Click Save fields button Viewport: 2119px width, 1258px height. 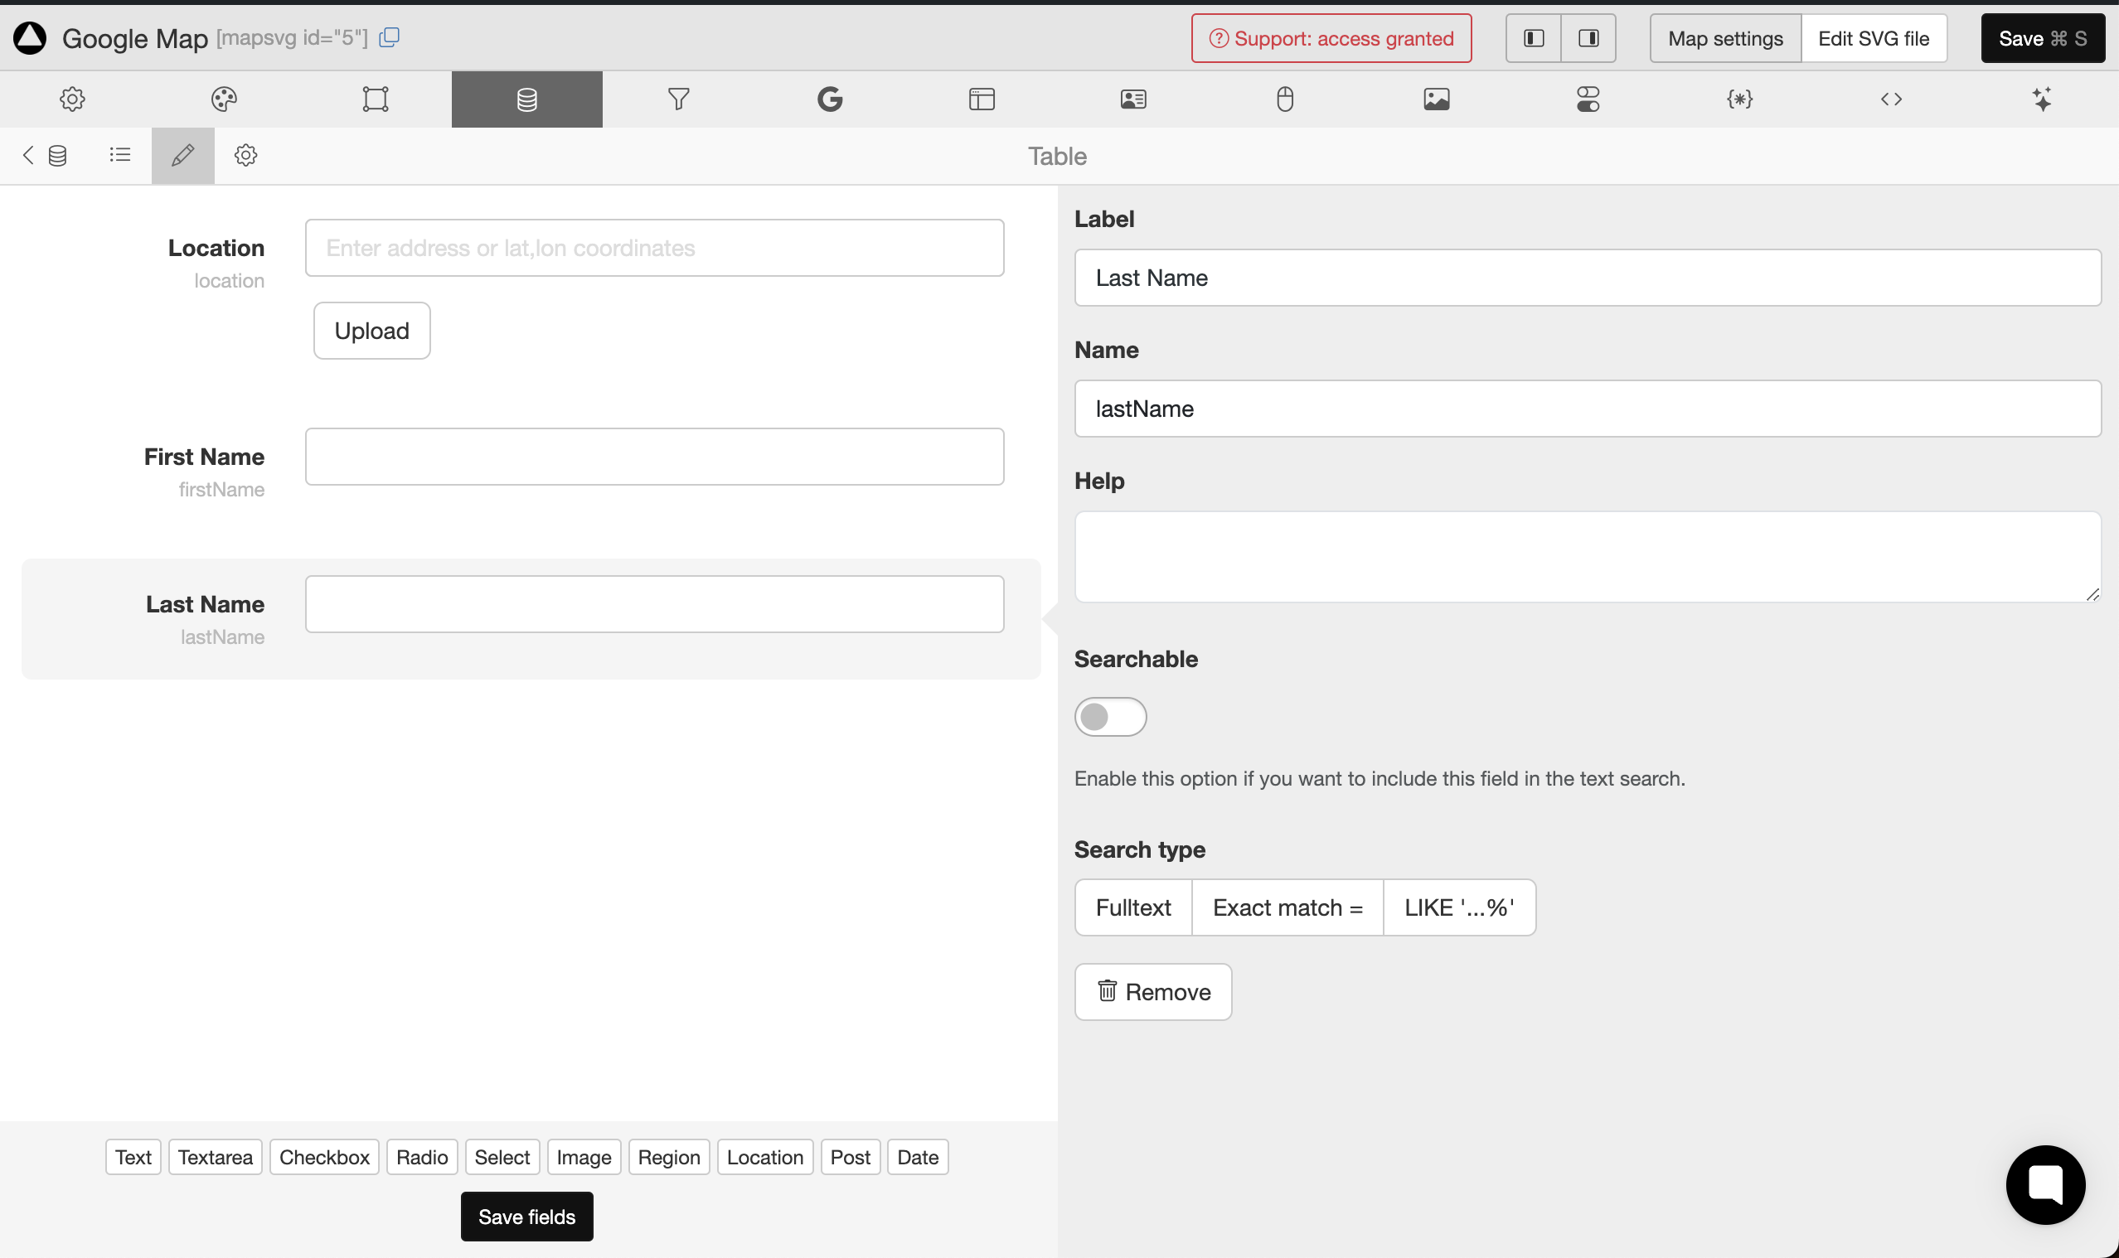[527, 1216]
